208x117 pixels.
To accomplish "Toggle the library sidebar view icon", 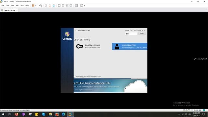I will pyautogui.click(x=59, y=6).
